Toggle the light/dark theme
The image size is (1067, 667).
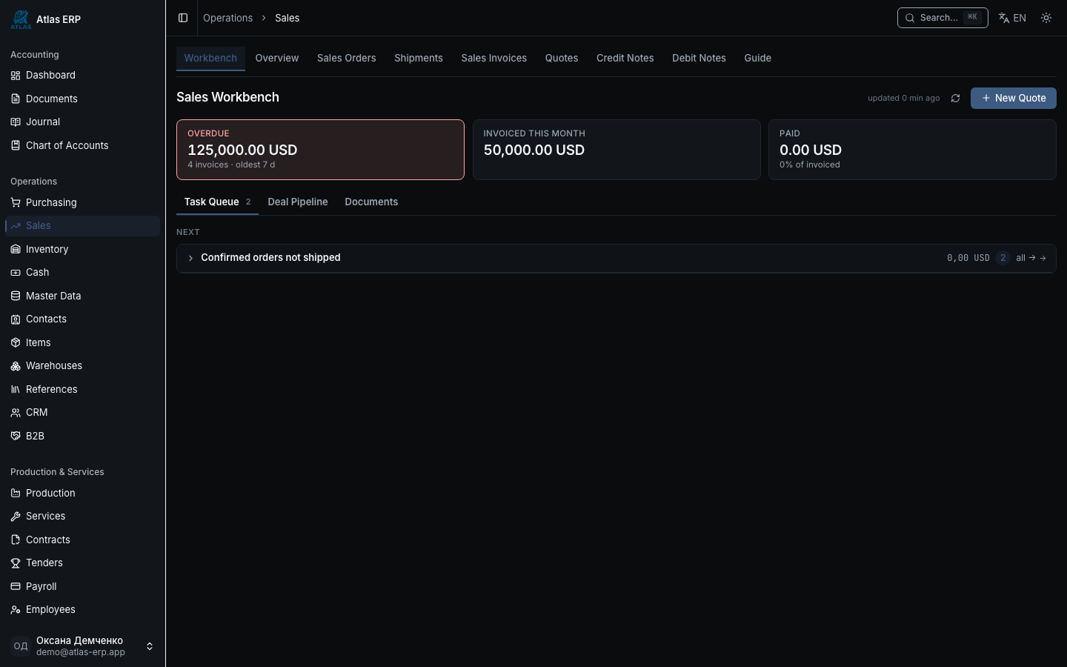1046,18
